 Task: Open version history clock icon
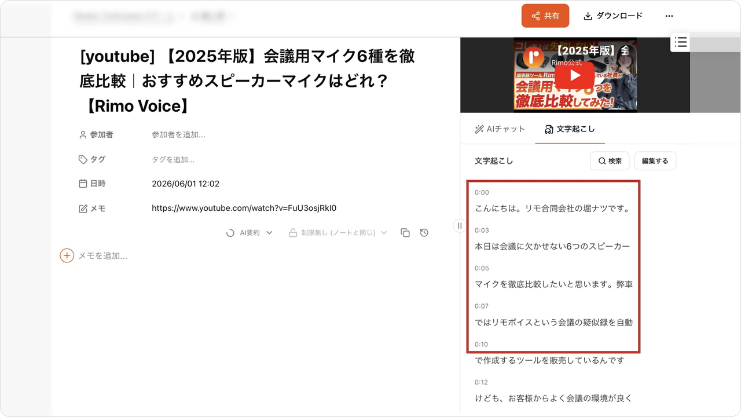[424, 233]
